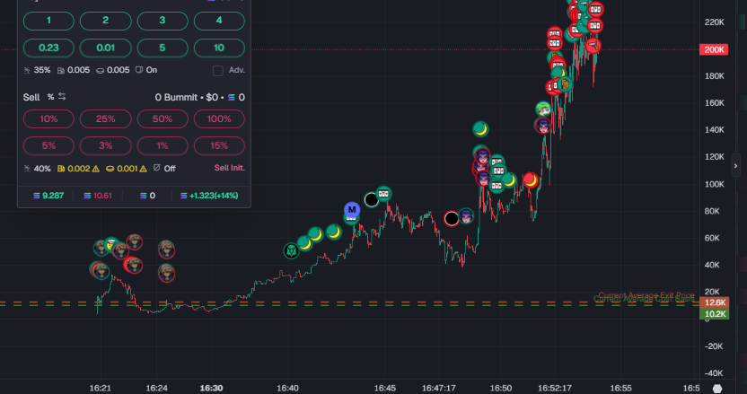Click purple-haired avatar beside red-bordered black circle
The width and height of the screenshot is (747, 394).
[466, 215]
